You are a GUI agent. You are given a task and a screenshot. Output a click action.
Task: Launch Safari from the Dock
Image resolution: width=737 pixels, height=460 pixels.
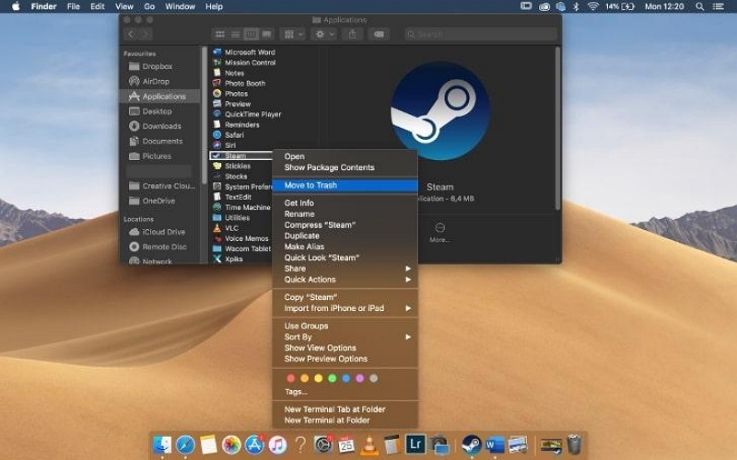[185, 444]
